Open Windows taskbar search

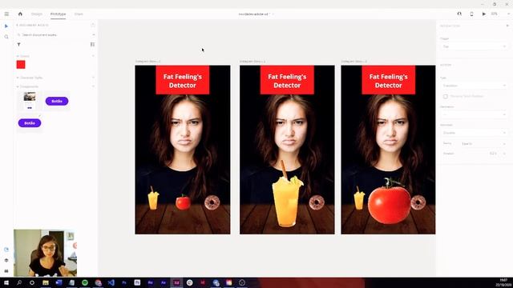click(19, 282)
